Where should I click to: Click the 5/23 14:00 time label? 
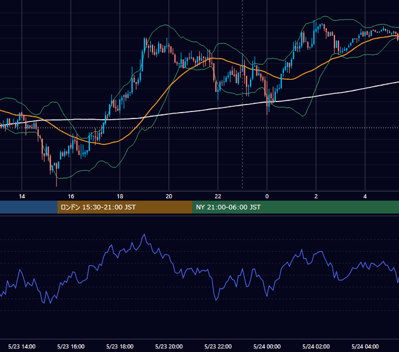tap(22, 346)
